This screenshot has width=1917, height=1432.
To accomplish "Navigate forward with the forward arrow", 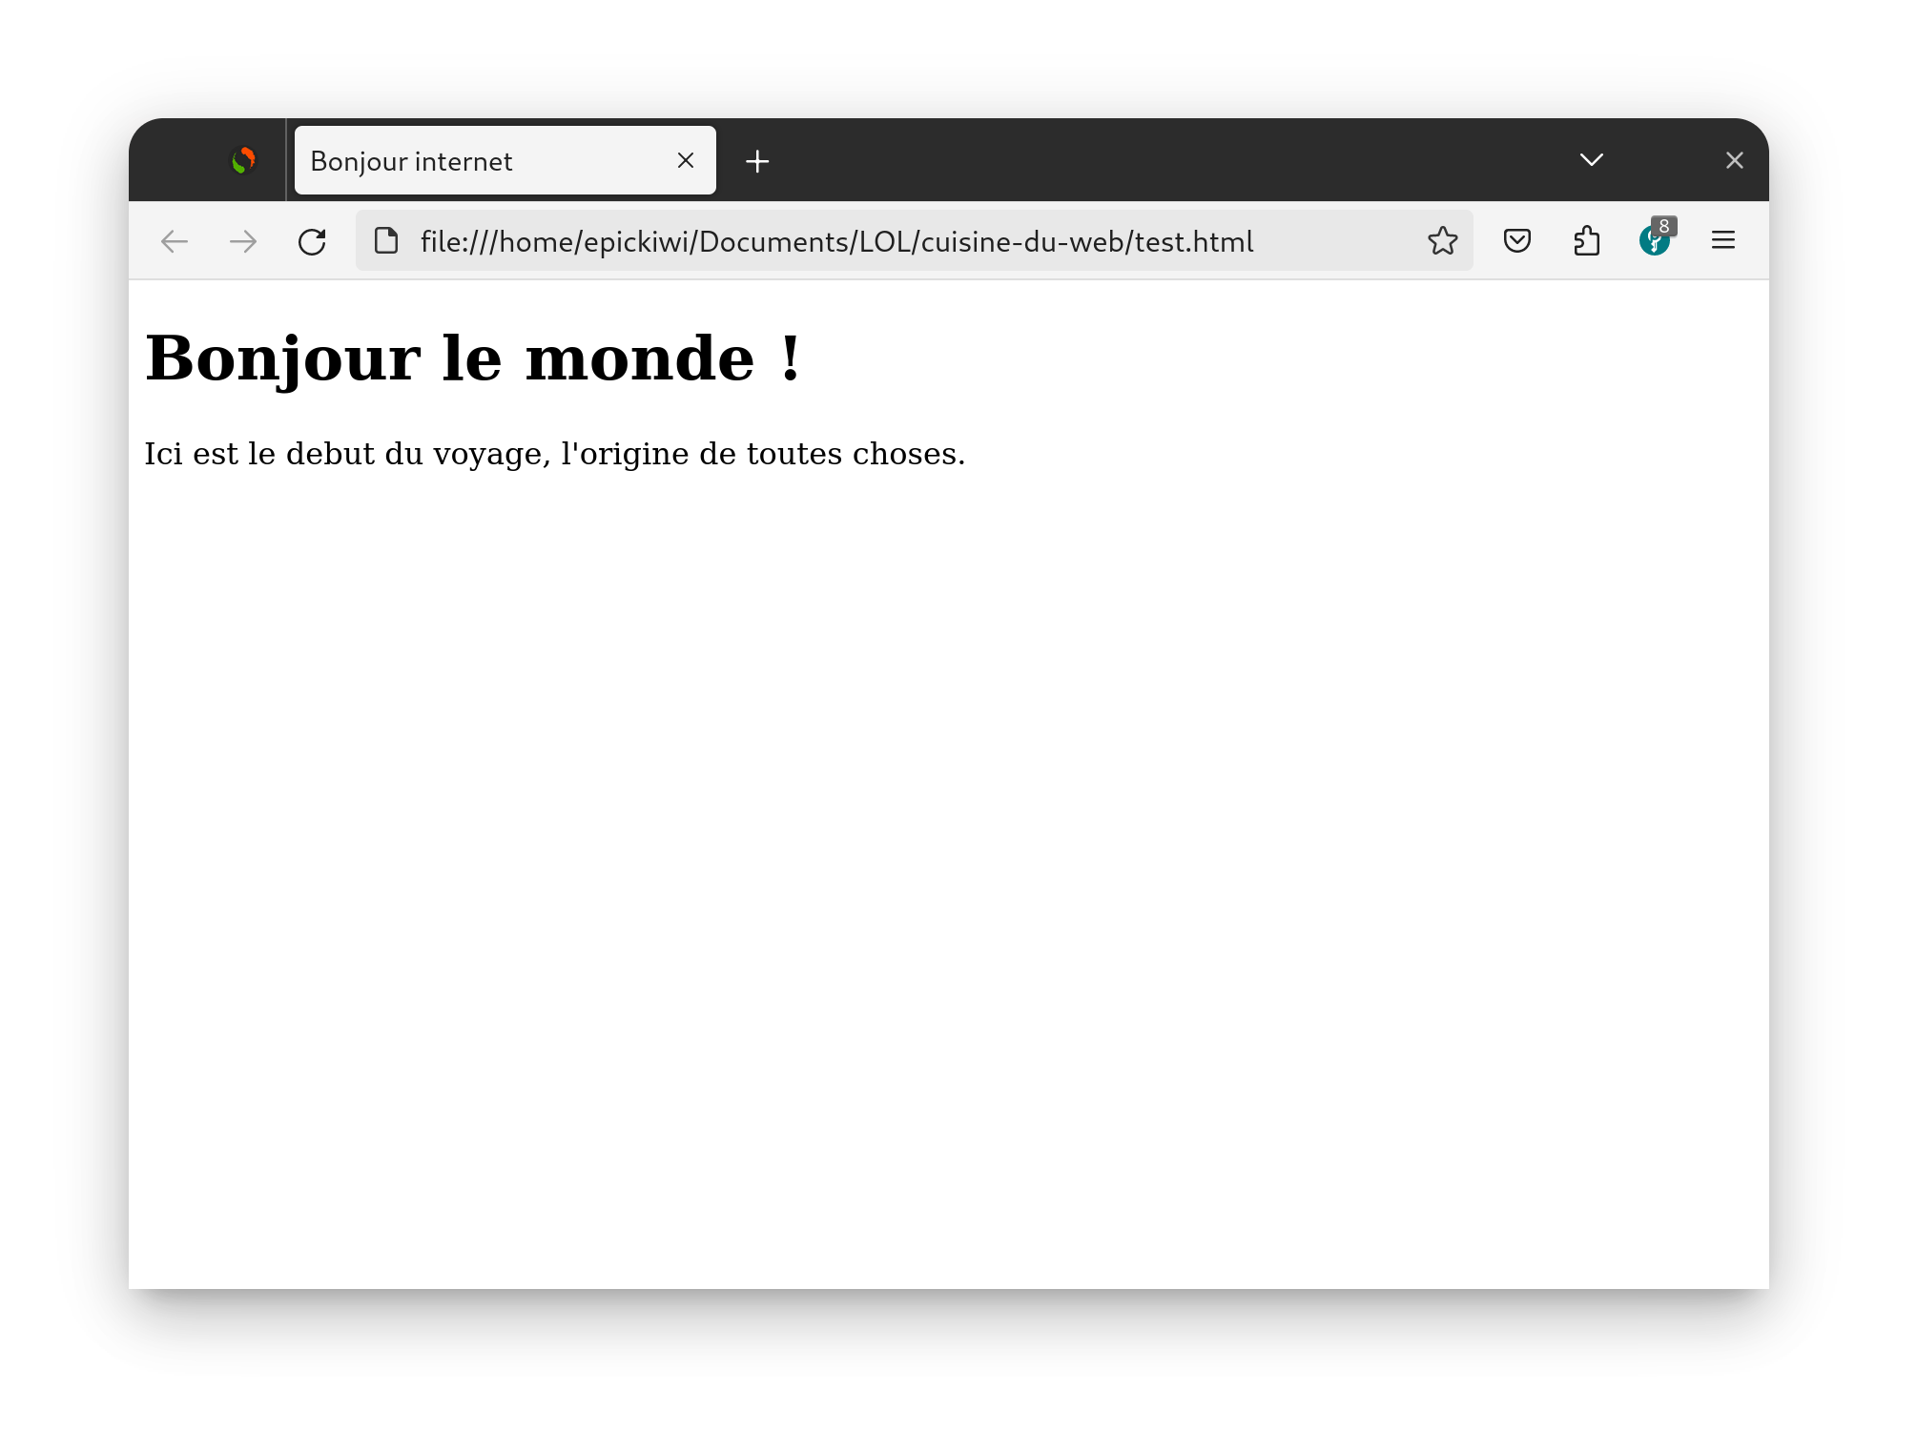I will tap(243, 241).
